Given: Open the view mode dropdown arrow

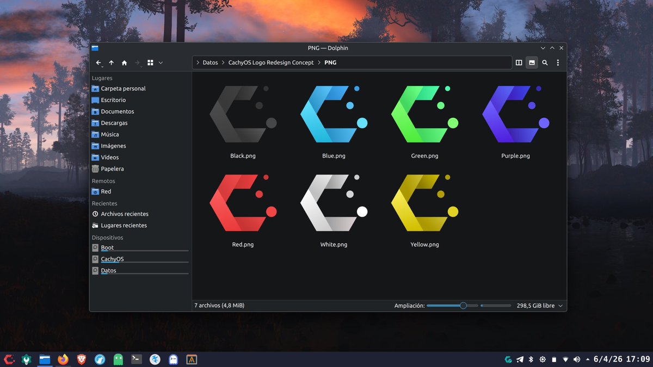Looking at the screenshot, I should [161, 63].
